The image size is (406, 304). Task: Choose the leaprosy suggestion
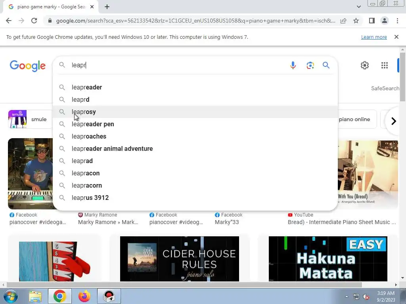195,112
